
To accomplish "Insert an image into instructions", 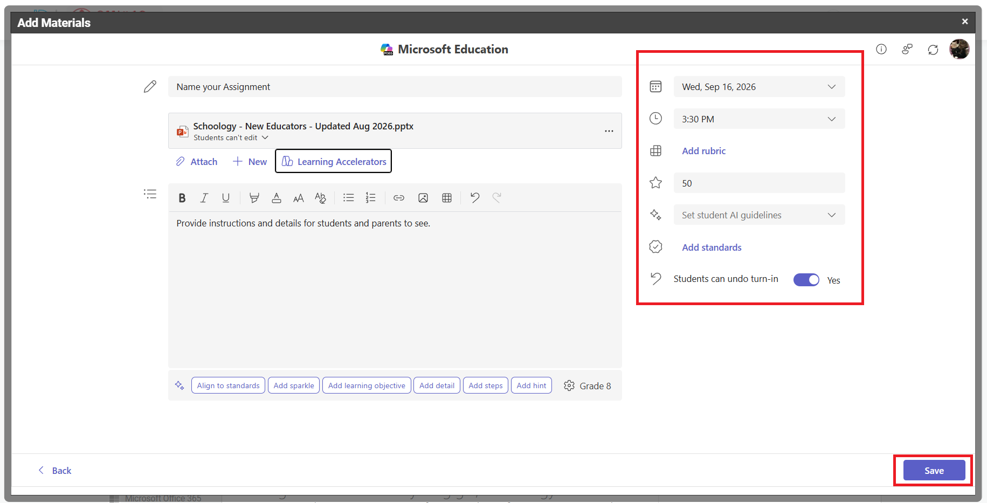I will [423, 198].
